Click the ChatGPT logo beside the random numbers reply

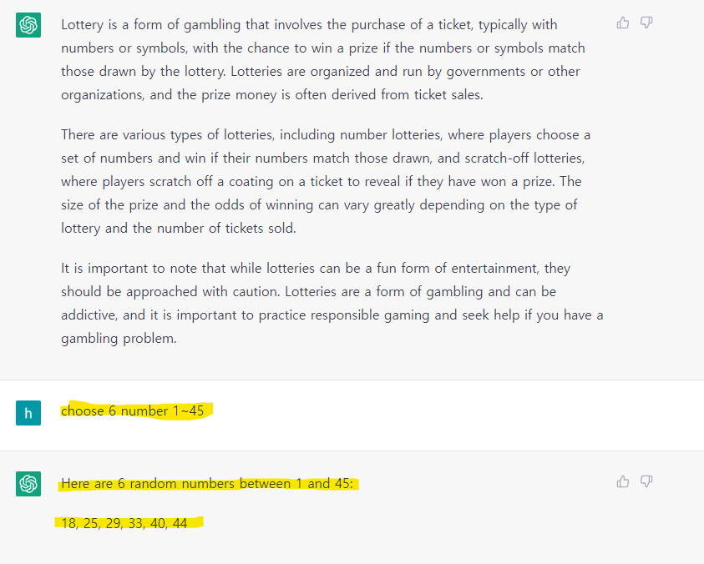point(28,484)
